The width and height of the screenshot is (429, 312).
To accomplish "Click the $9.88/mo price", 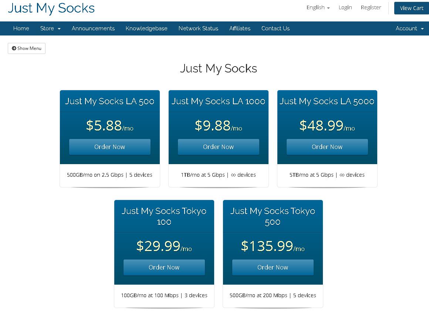I will (x=218, y=126).
